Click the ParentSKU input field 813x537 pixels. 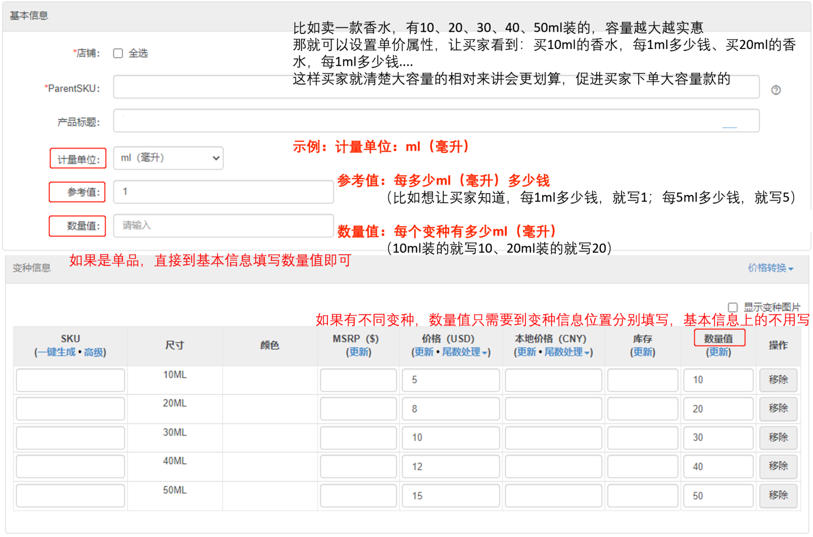437,87
